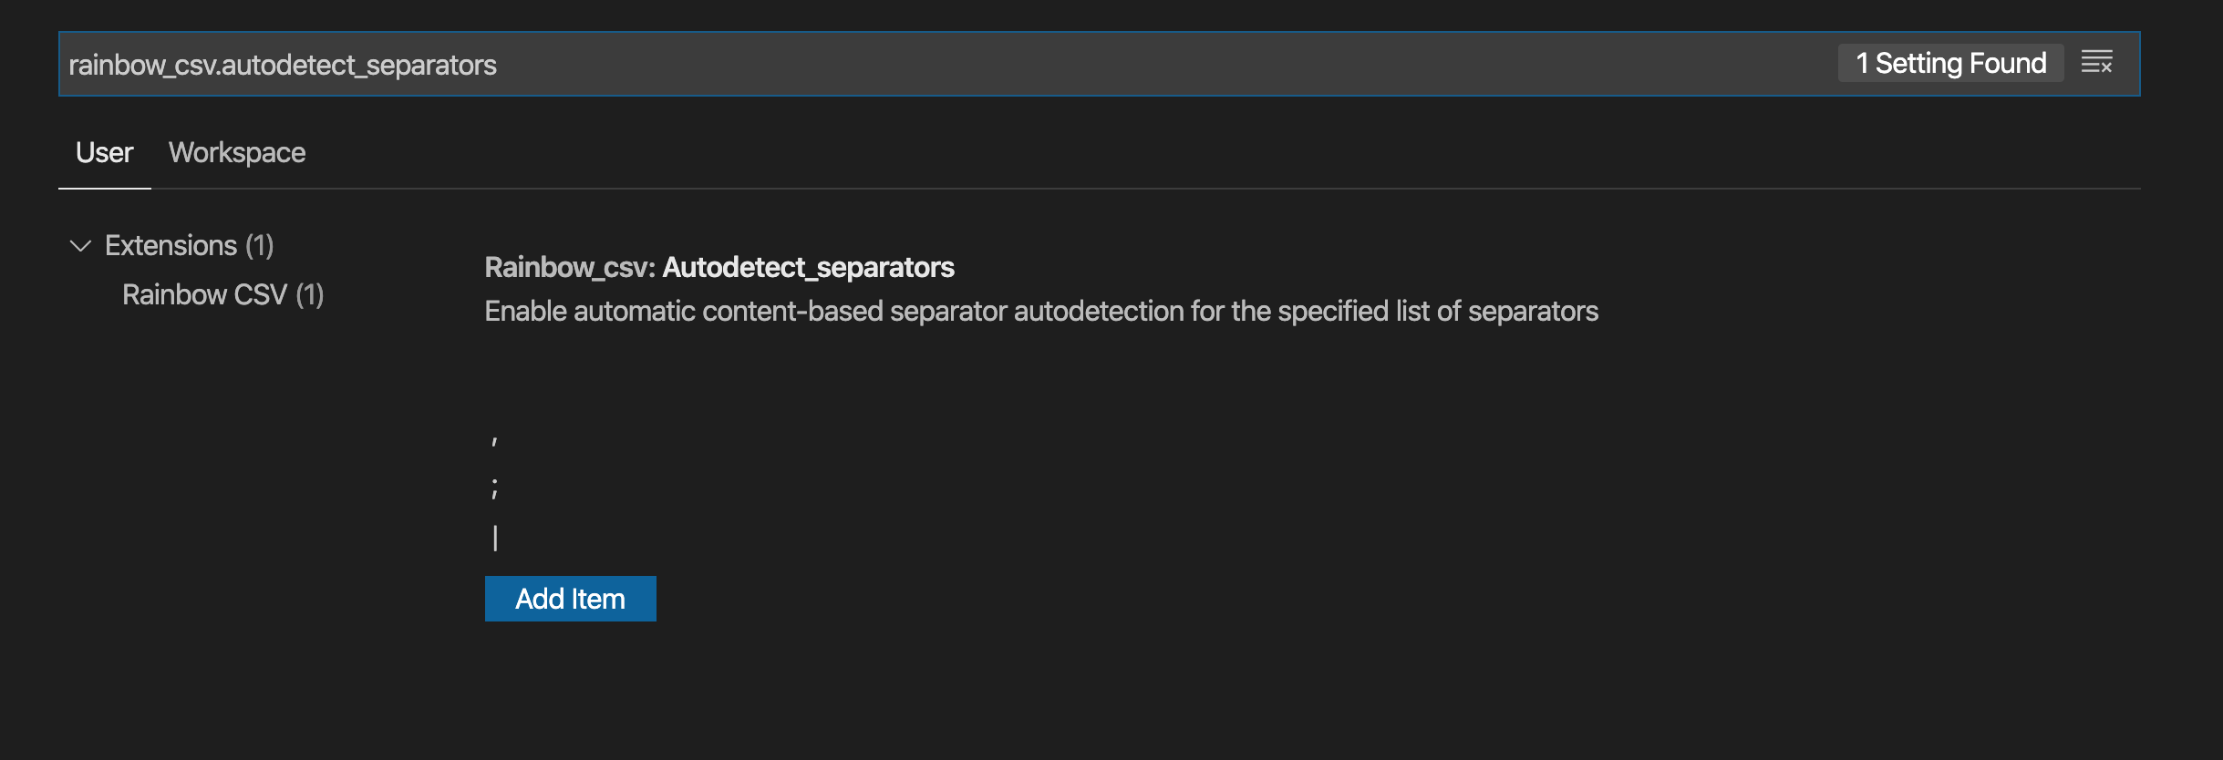Edit the rainbow_csv.autodetect_separators search query
The width and height of the screenshot is (2223, 760).
point(283,64)
